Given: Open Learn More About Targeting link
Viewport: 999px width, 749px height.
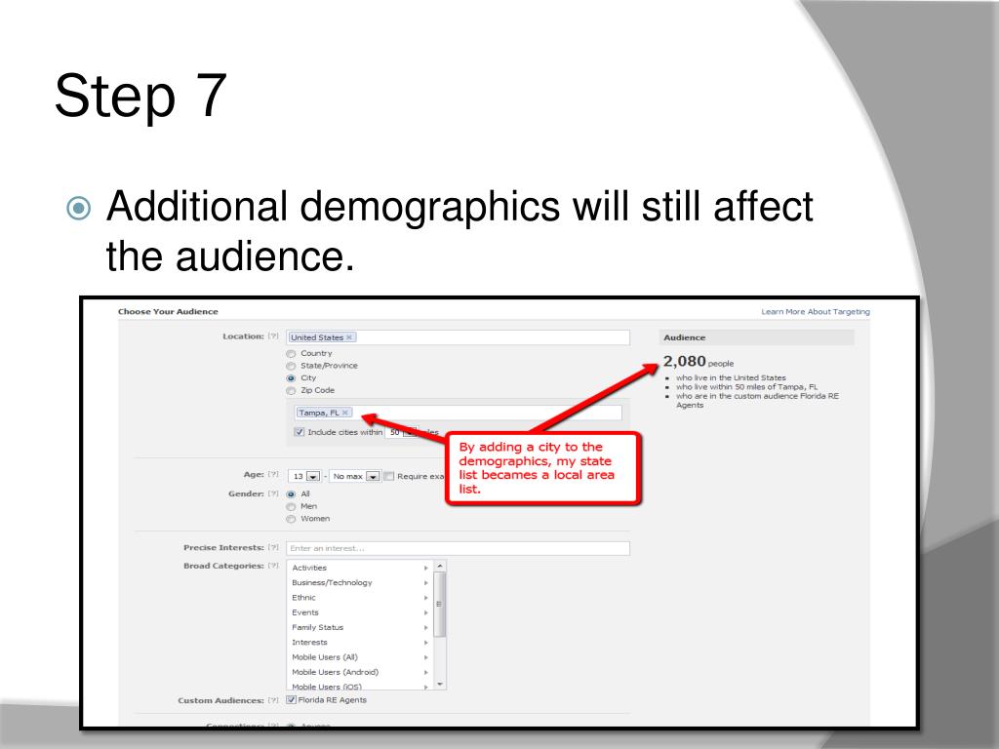Looking at the screenshot, I should point(816,311).
